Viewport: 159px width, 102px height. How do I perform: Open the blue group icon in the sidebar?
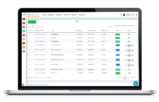click(x=24, y=27)
